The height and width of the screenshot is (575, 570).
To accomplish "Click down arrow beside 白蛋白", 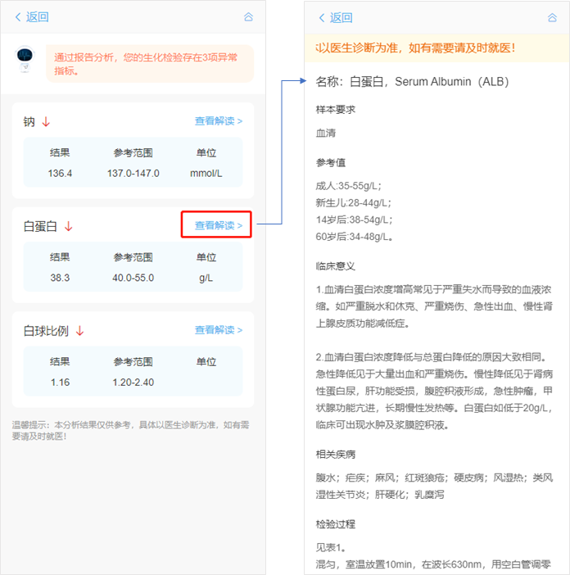I will 69,226.
